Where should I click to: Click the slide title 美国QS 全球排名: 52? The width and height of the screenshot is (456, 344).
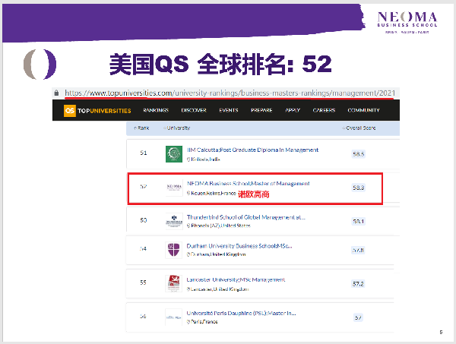point(220,65)
